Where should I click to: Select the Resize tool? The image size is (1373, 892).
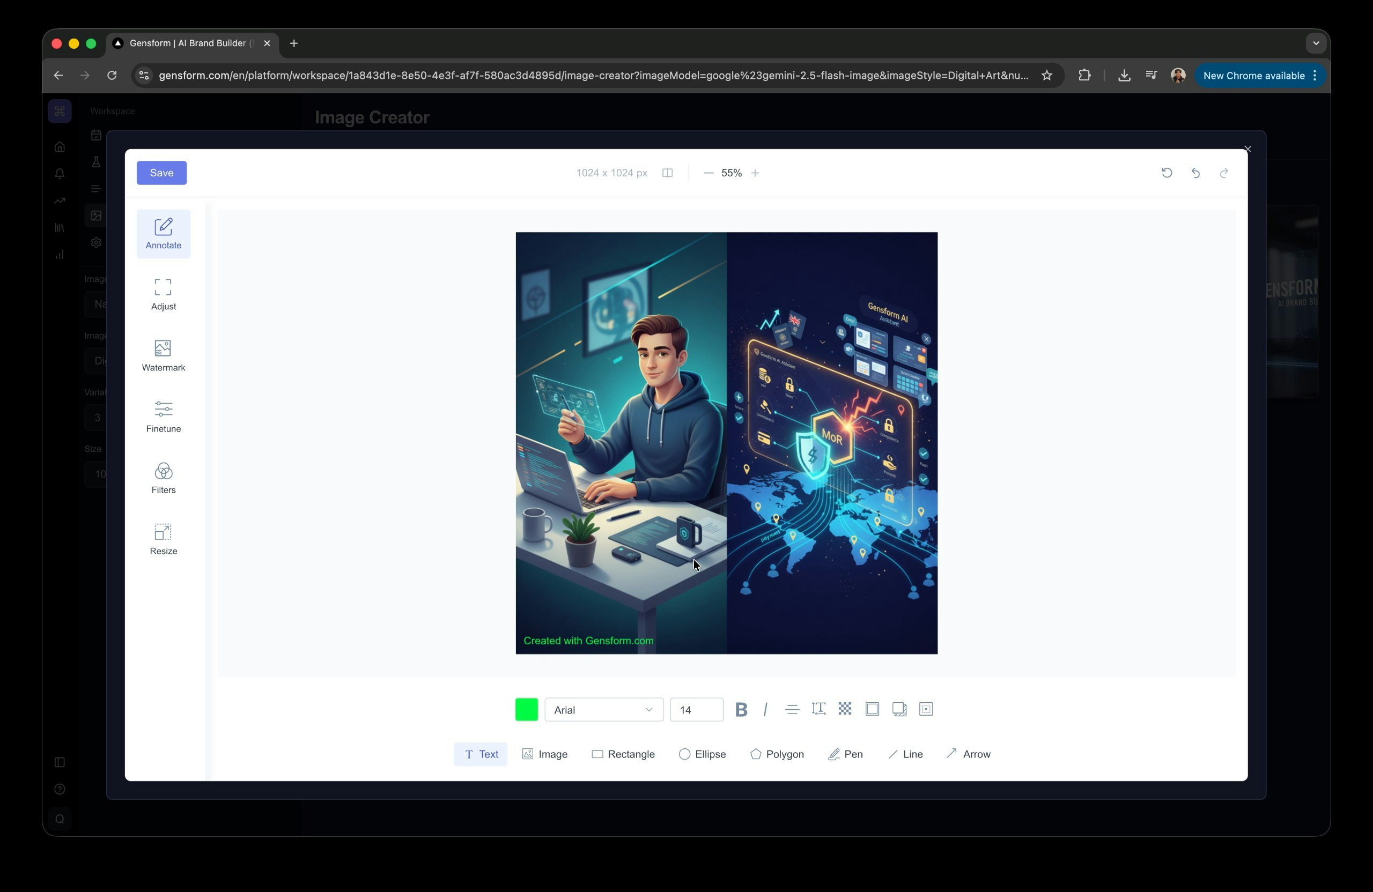pos(163,539)
